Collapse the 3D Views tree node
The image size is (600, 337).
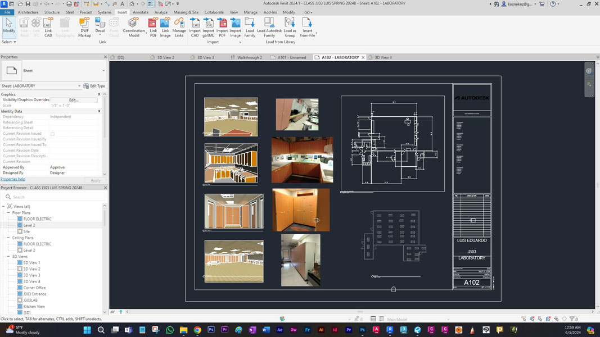[9, 257]
